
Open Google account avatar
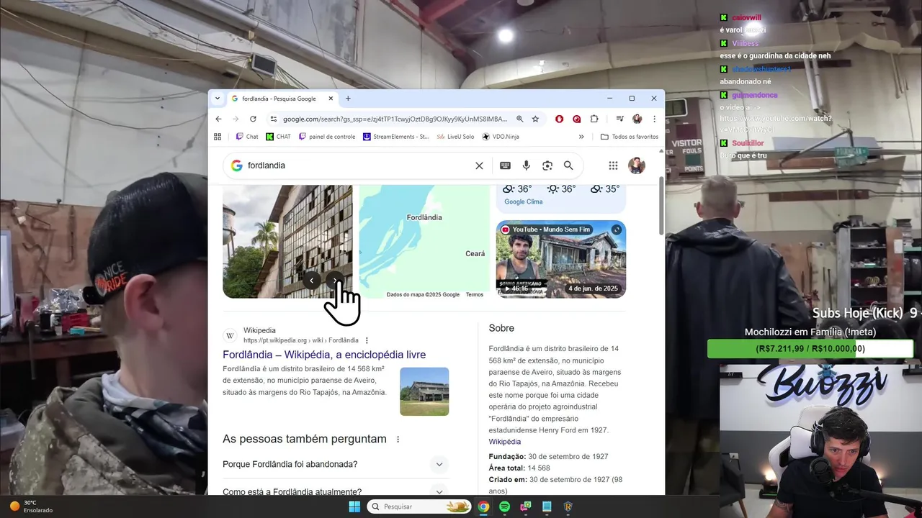point(637,165)
